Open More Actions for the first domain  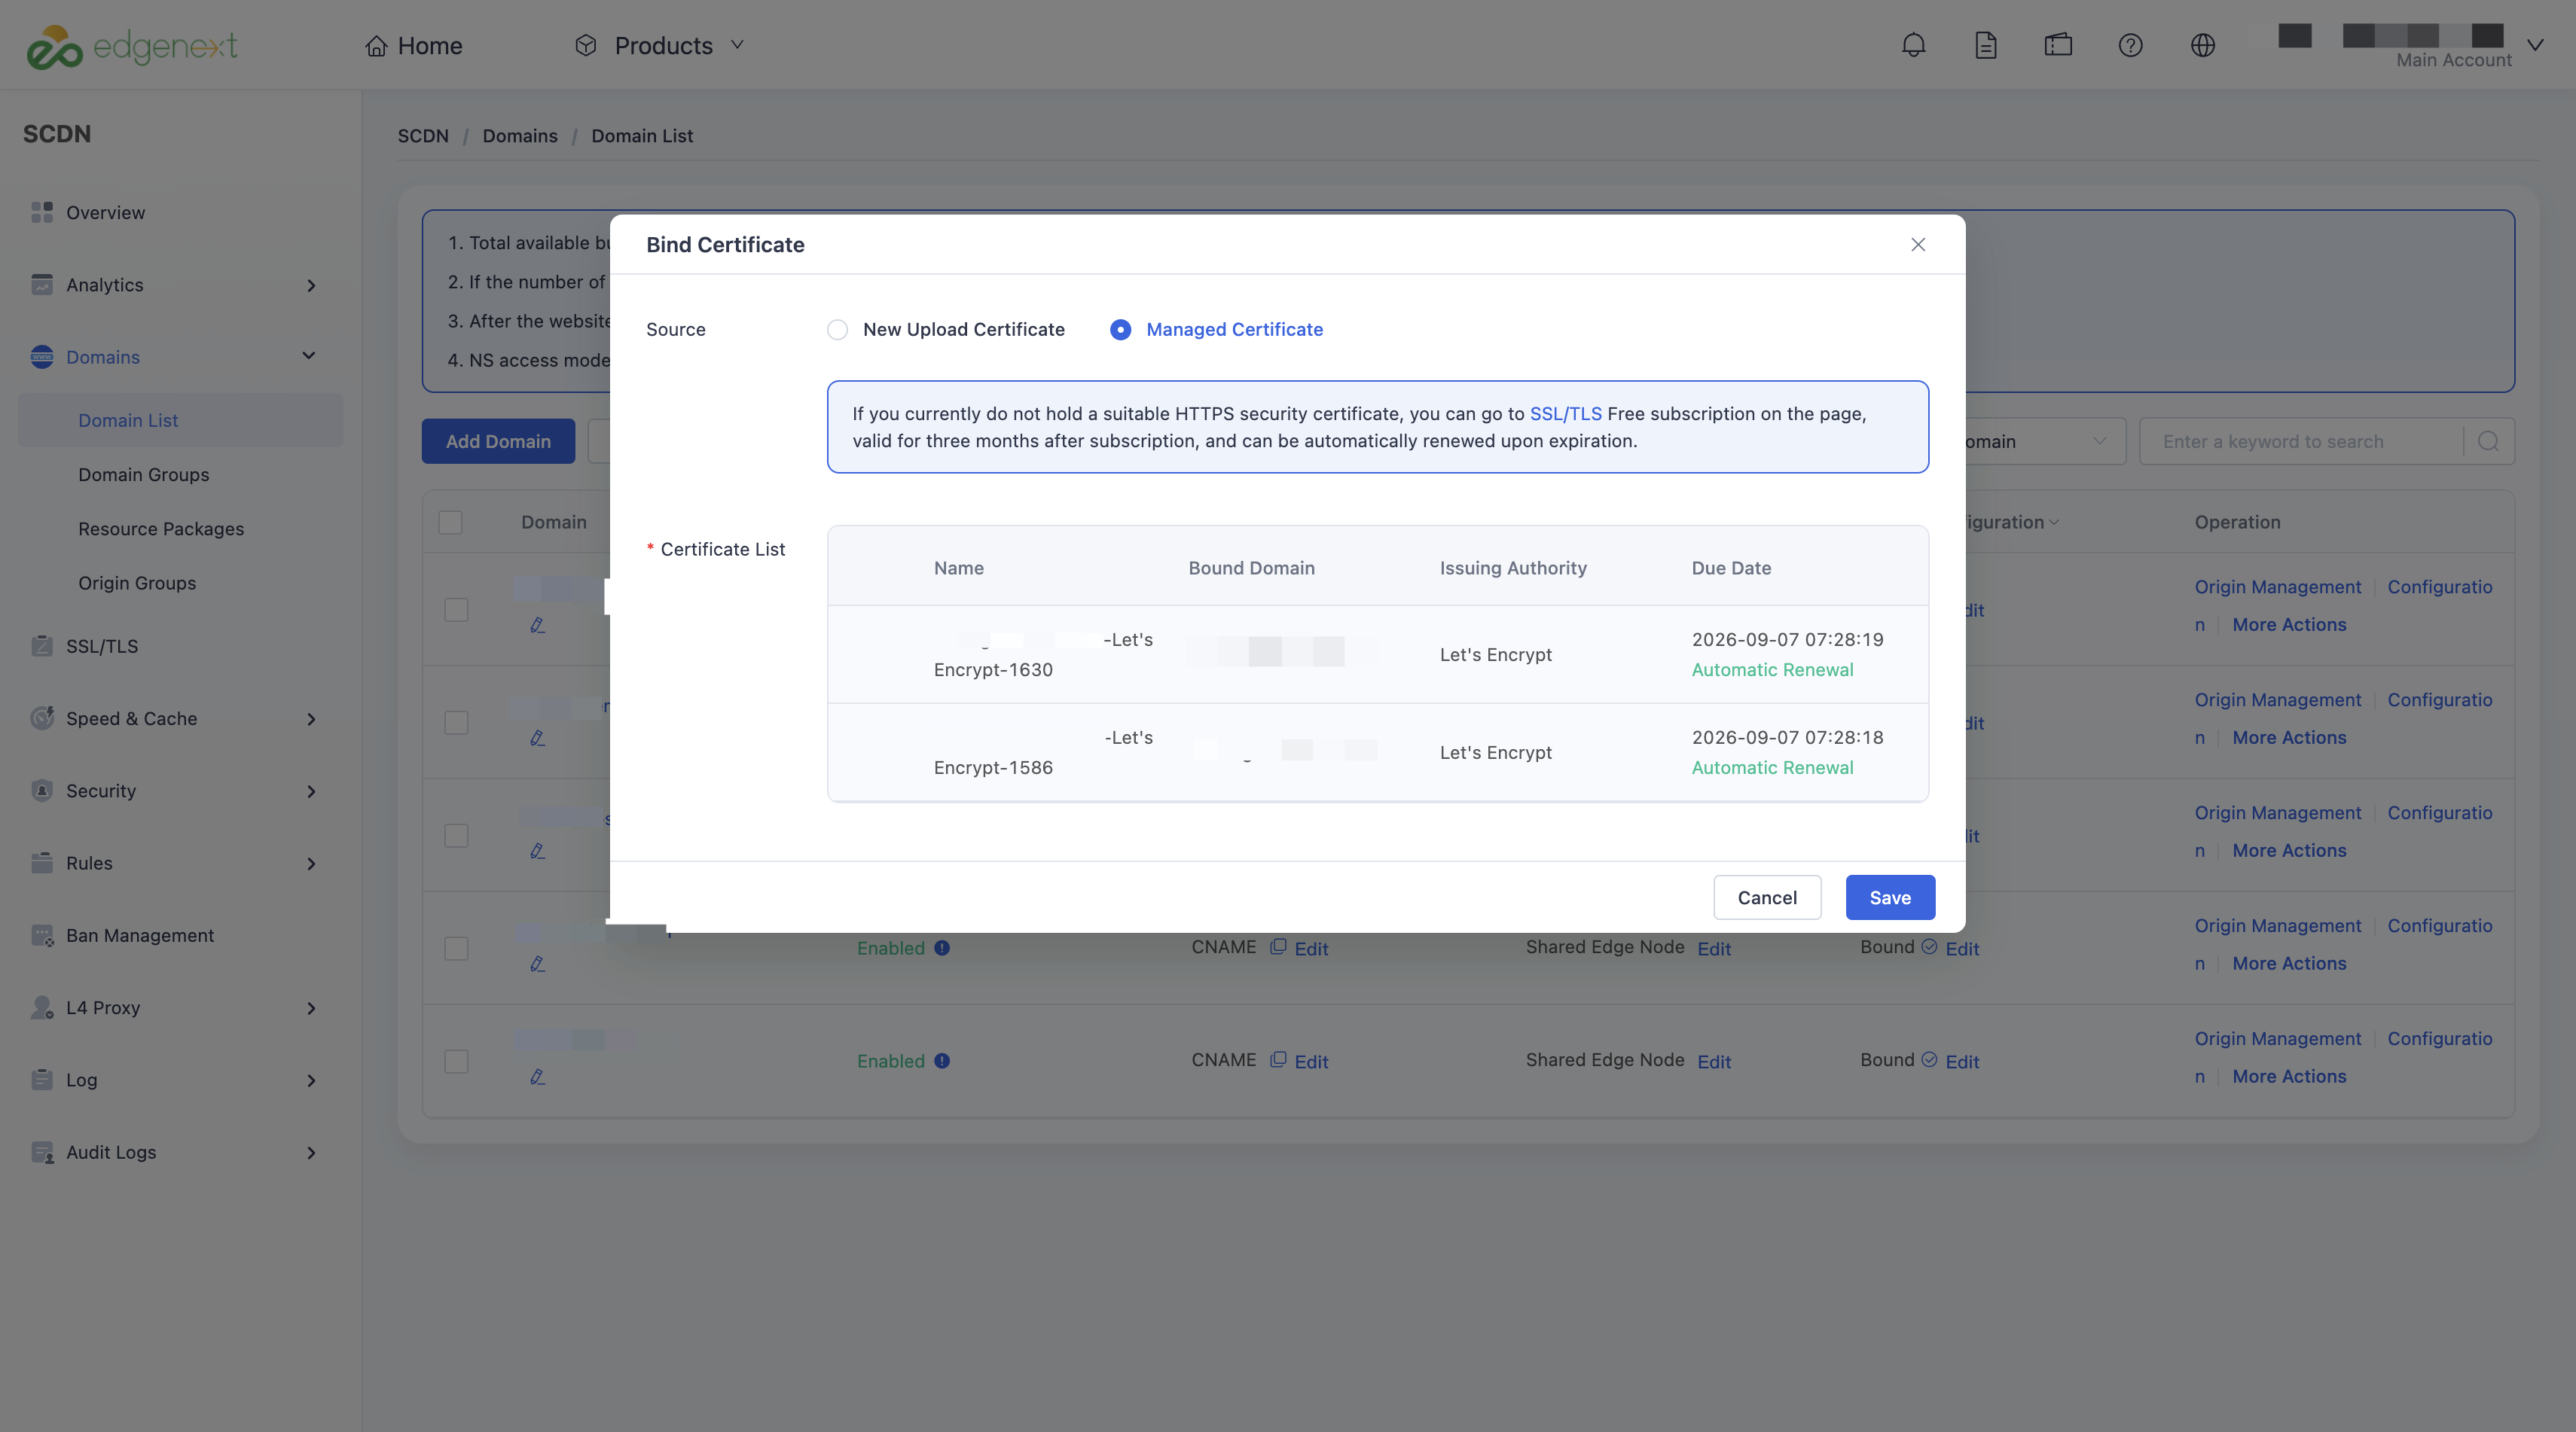(2289, 625)
